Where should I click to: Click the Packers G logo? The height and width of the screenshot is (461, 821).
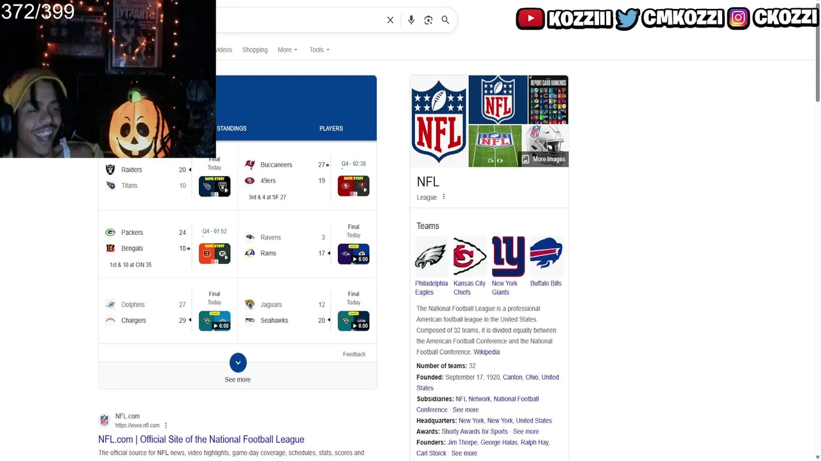110,232
